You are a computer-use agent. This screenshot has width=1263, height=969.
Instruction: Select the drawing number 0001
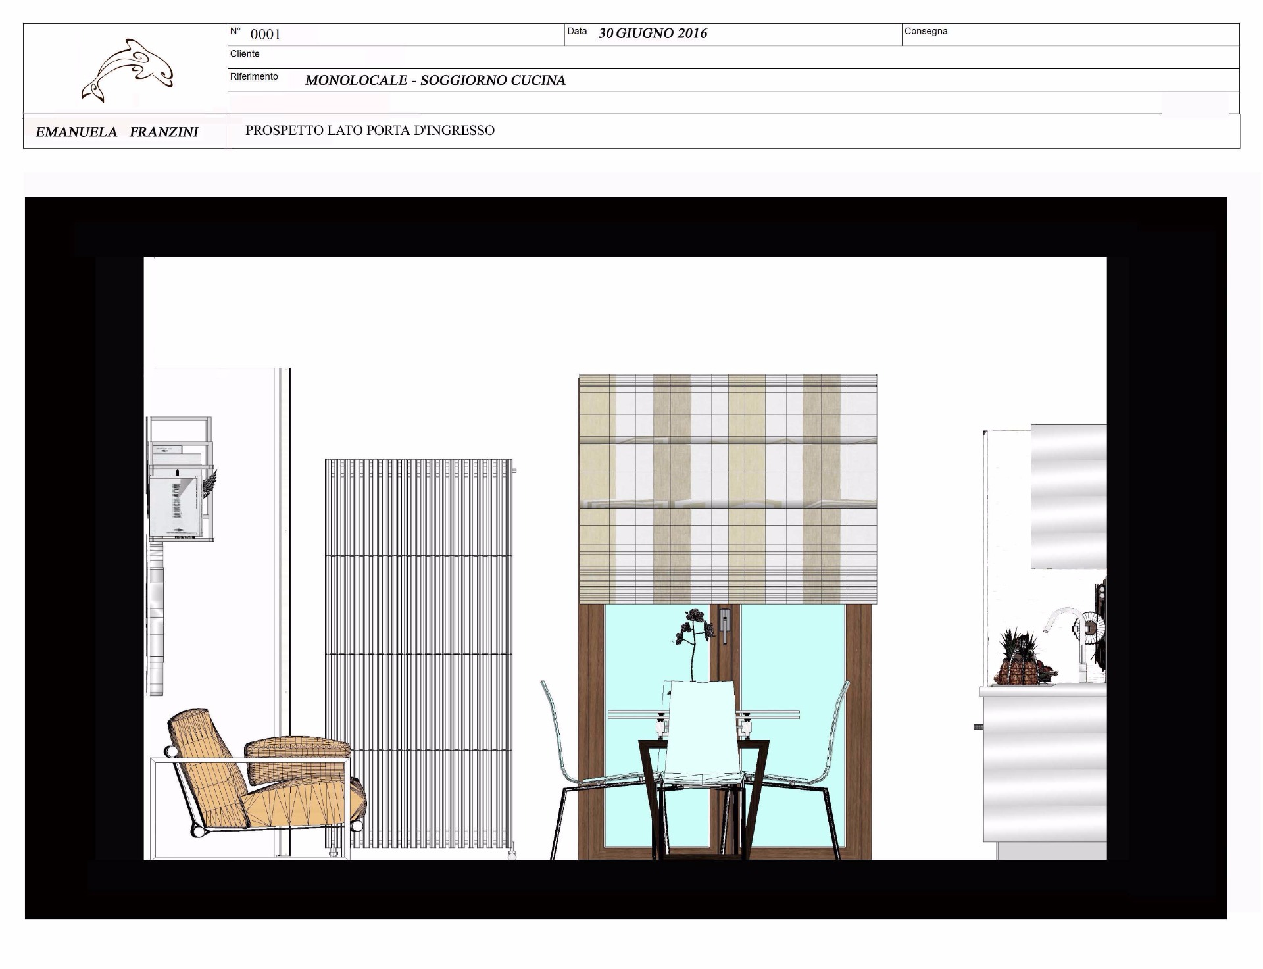(266, 34)
